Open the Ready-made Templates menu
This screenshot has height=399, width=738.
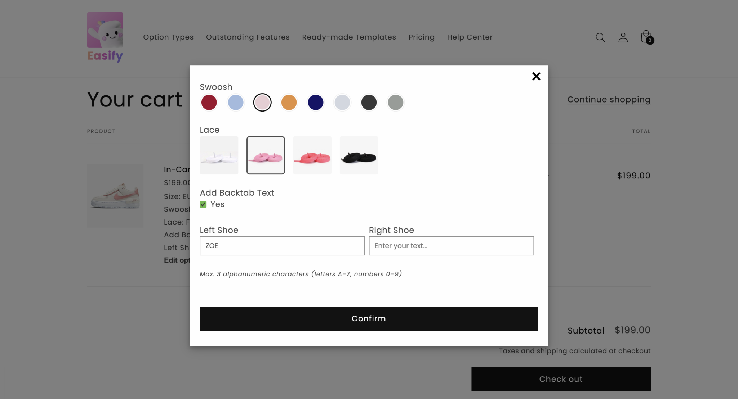(x=349, y=37)
